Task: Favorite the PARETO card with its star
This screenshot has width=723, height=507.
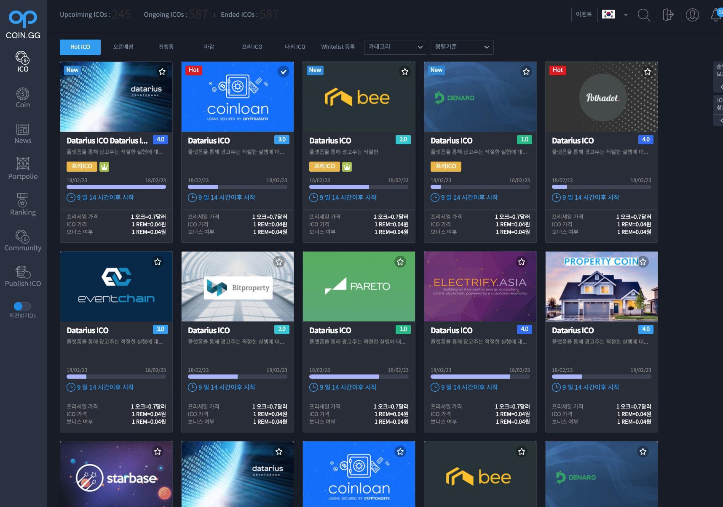Action: (x=400, y=262)
